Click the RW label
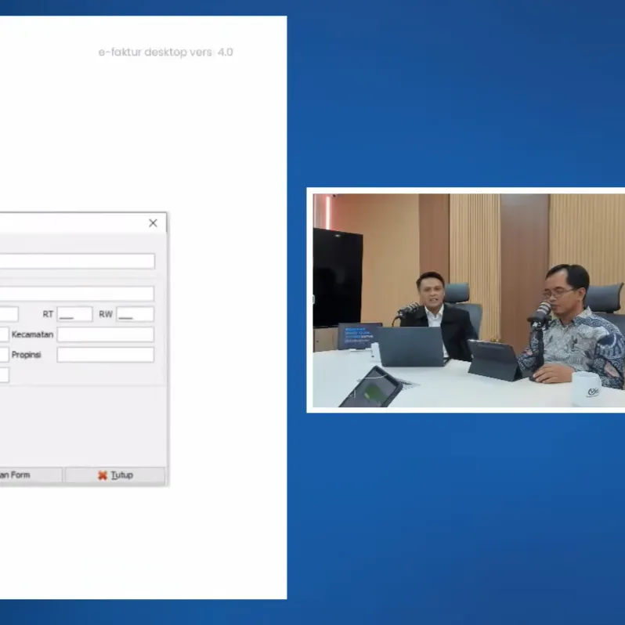 point(106,314)
